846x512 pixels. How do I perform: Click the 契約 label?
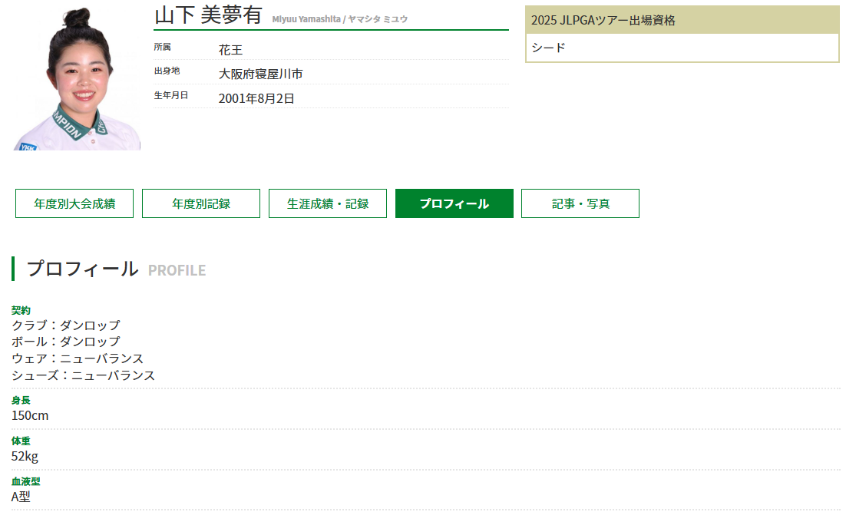21,310
